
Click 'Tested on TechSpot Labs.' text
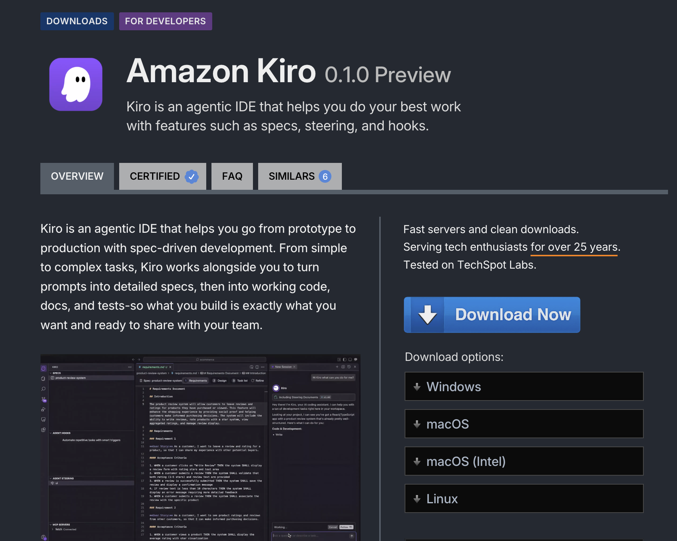[470, 265]
